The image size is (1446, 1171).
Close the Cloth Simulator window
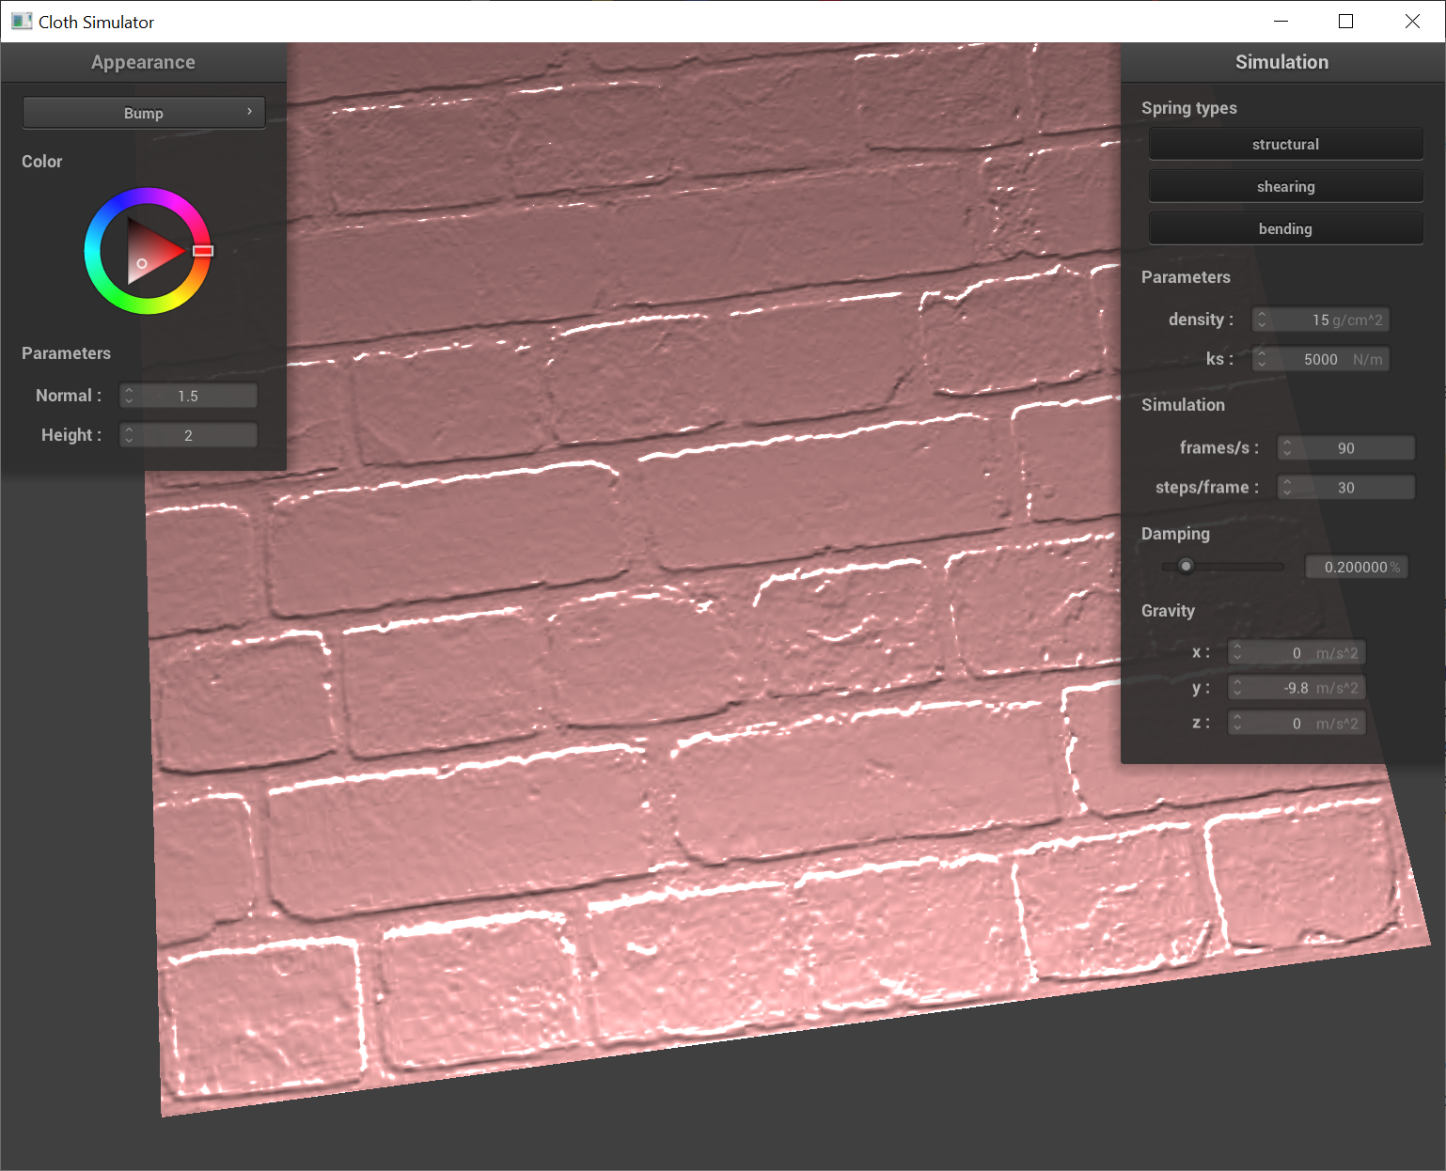pos(1412,22)
